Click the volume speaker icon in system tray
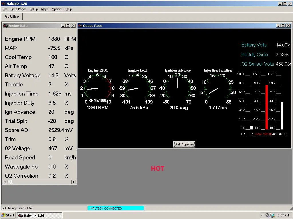Screen dimensions: 293x219 point(267,215)
